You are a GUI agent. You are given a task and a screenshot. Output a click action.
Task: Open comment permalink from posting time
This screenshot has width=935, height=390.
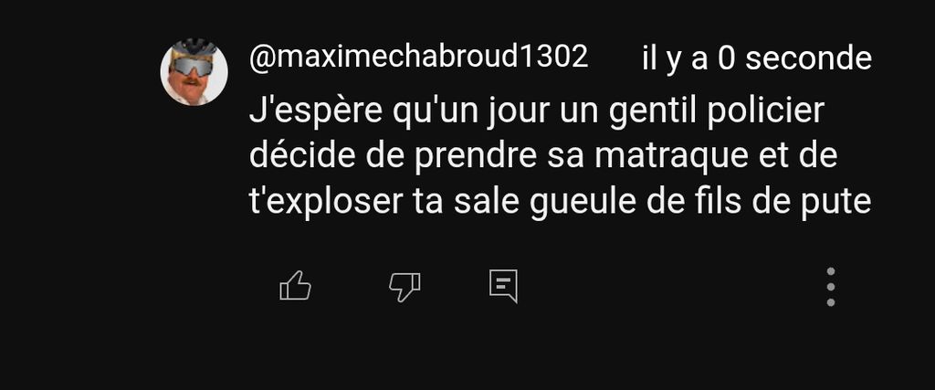(757, 58)
